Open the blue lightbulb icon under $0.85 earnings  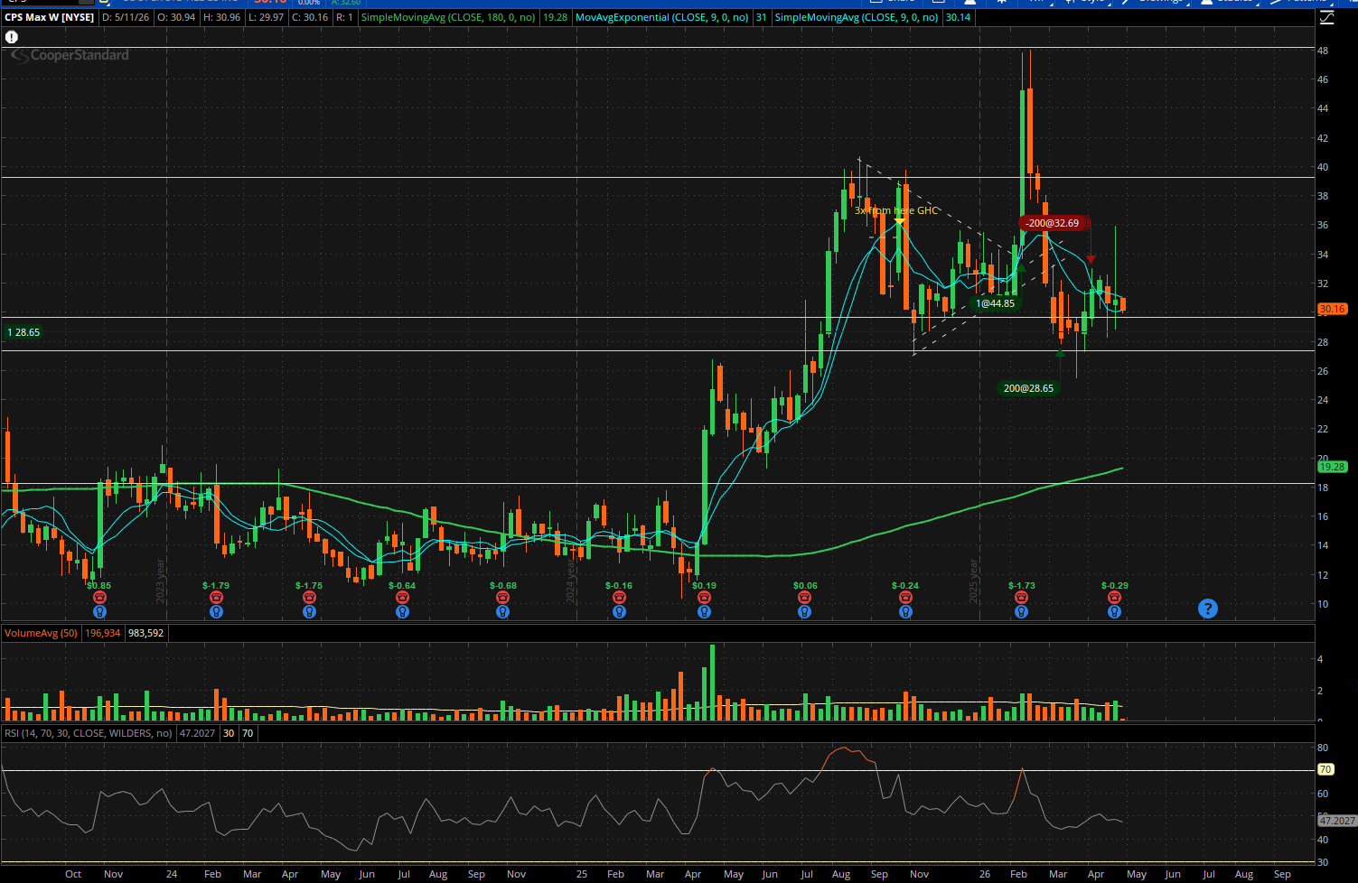pos(99,612)
